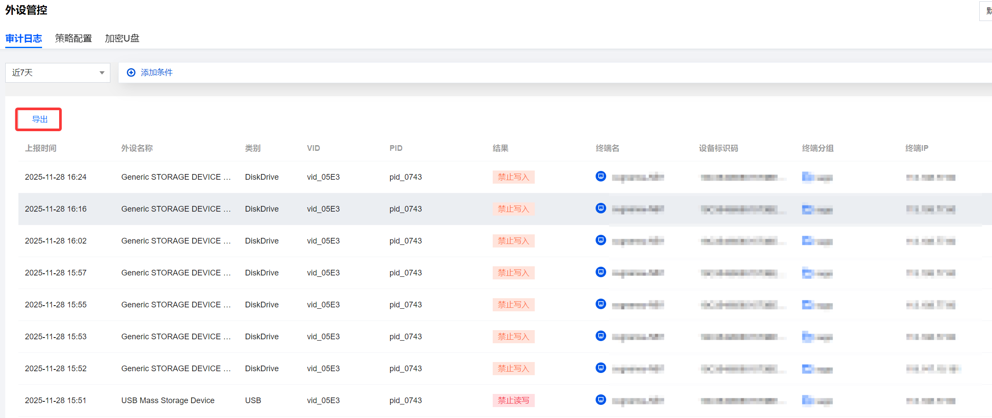
Task: Click 禁止写入 tag in the 15:57 row
Action: pos(513,273)
